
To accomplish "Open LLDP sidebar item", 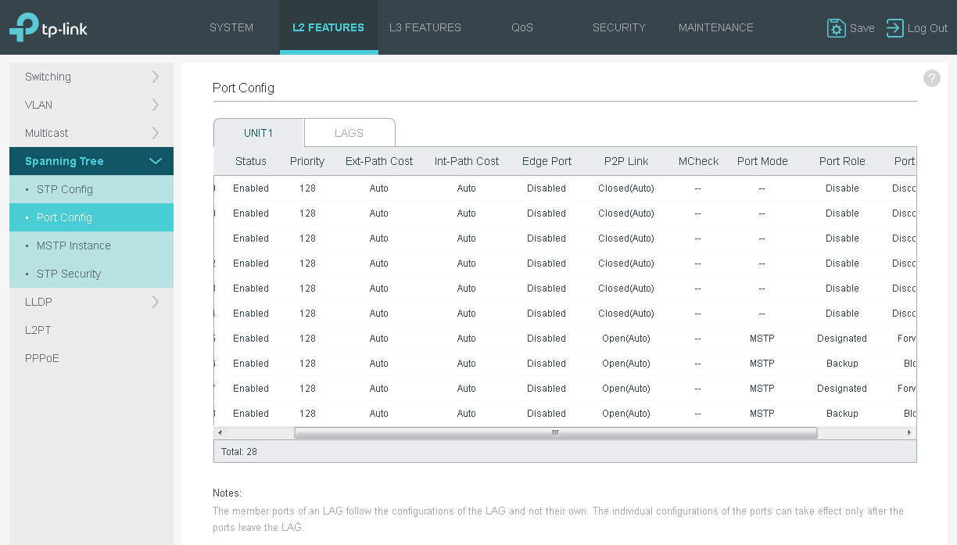I will (x=91, y=302).
